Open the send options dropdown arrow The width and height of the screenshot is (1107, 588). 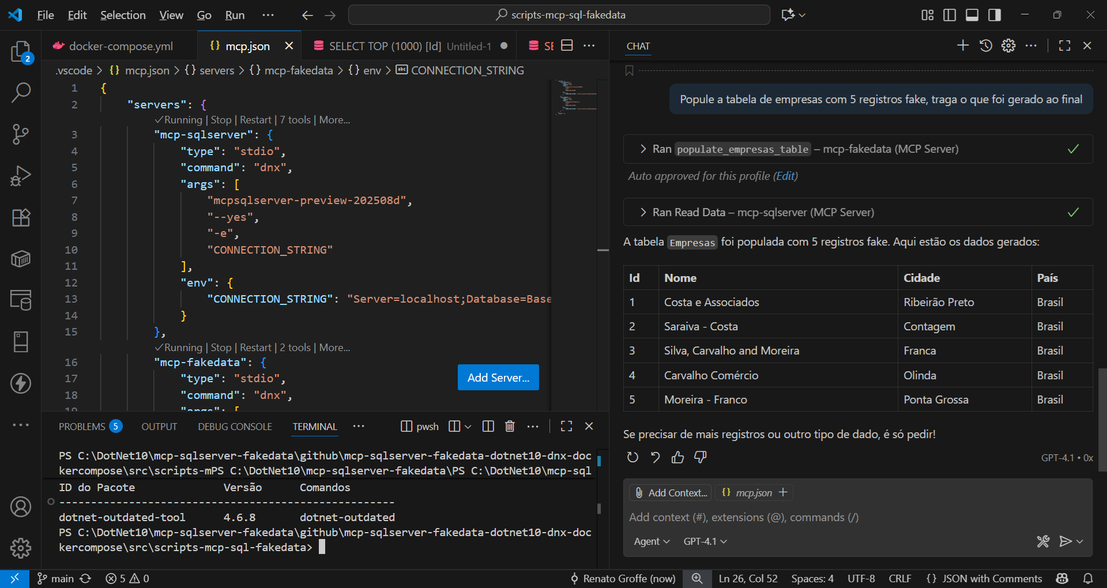point(1080,541)
